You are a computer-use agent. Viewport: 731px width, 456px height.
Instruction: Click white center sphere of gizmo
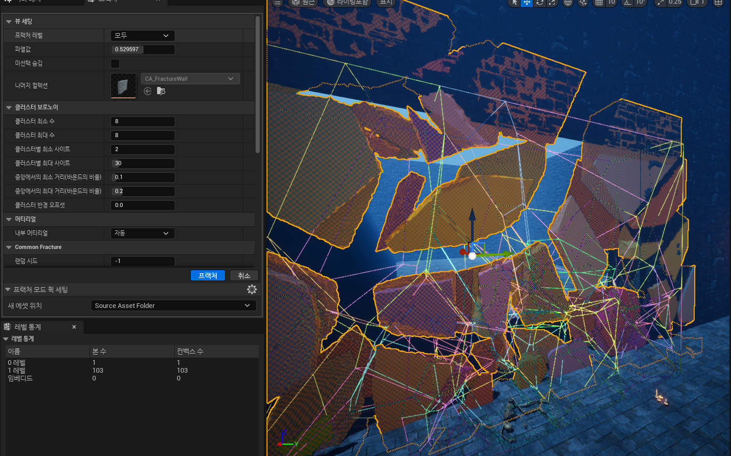click(472, 256)
